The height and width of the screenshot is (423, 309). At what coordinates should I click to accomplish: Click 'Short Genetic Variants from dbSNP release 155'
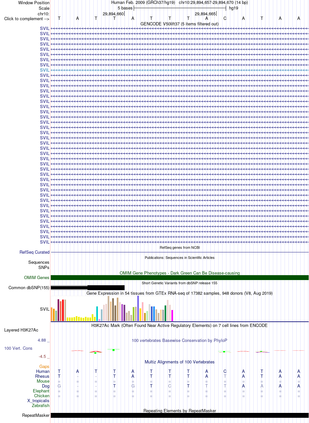coord(180,283)
